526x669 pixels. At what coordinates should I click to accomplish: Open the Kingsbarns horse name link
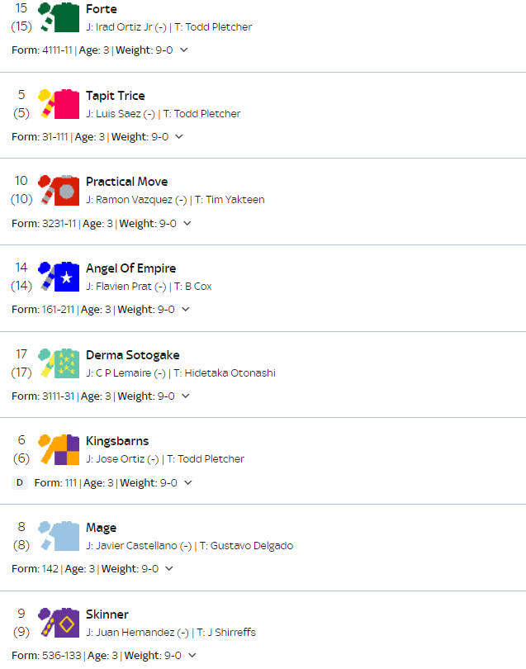coord(117,441)
